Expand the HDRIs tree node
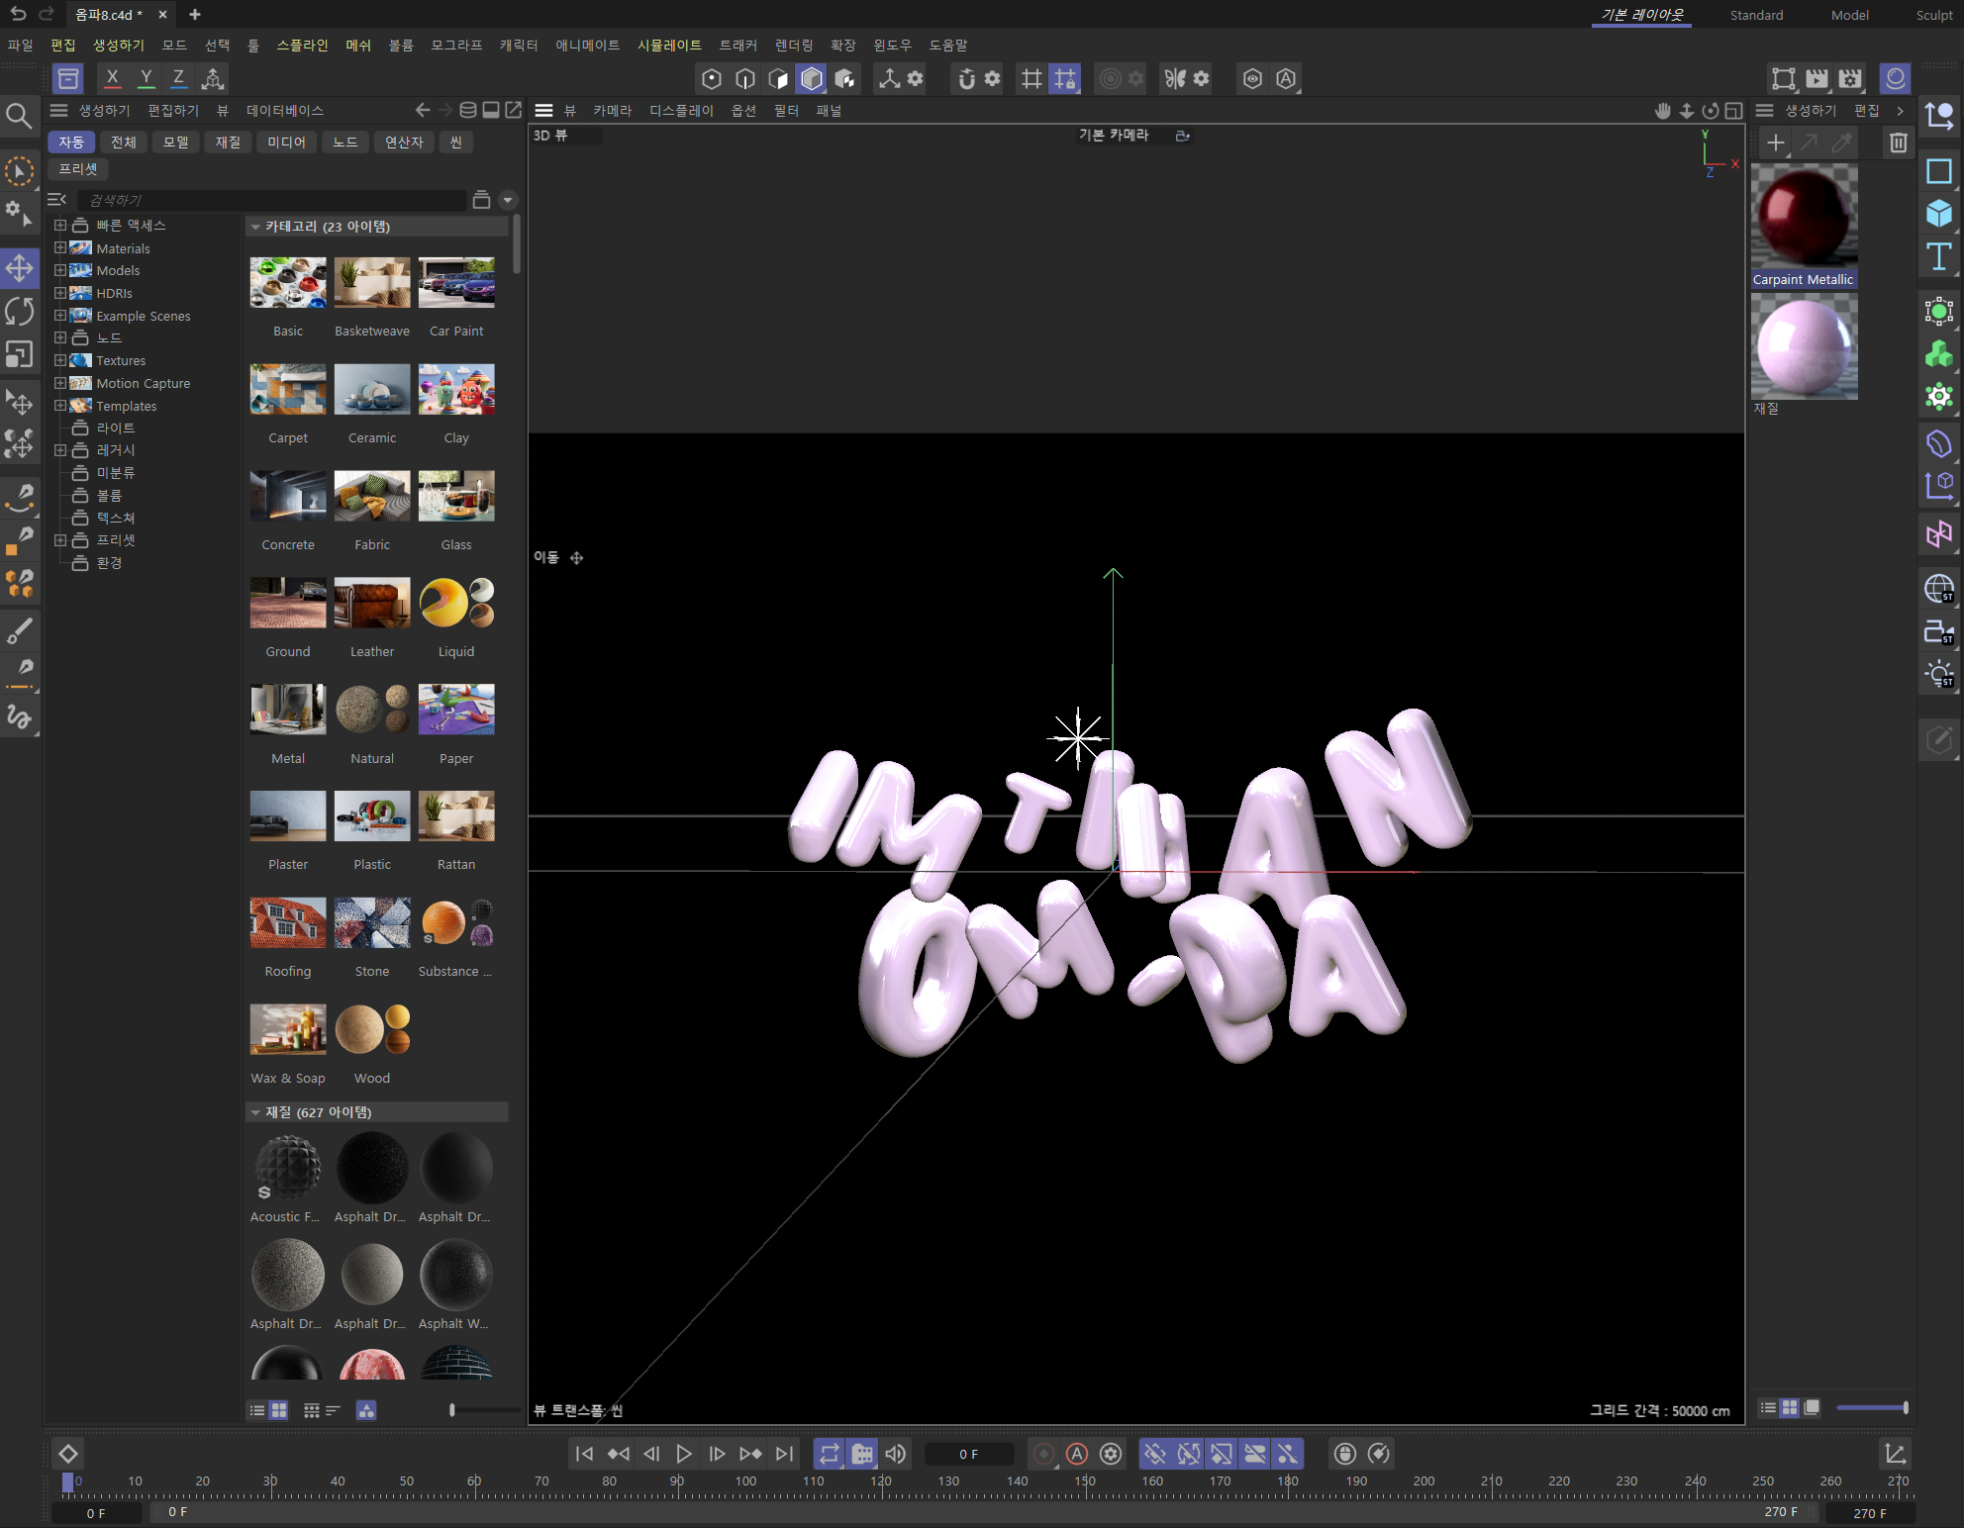Image resolution: width=1964 pixels, height=1528 pixels. click(x=60, y=293)
